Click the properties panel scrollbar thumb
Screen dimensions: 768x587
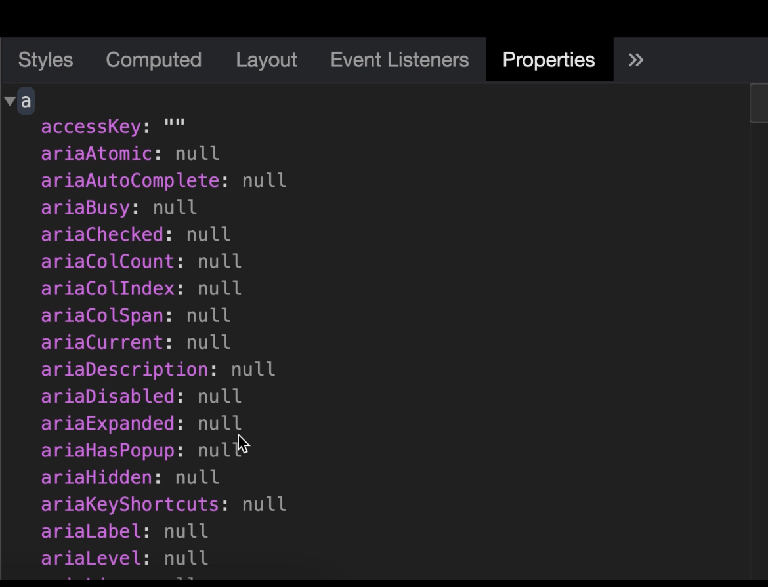pyautogui.click(x=759, y=103)
